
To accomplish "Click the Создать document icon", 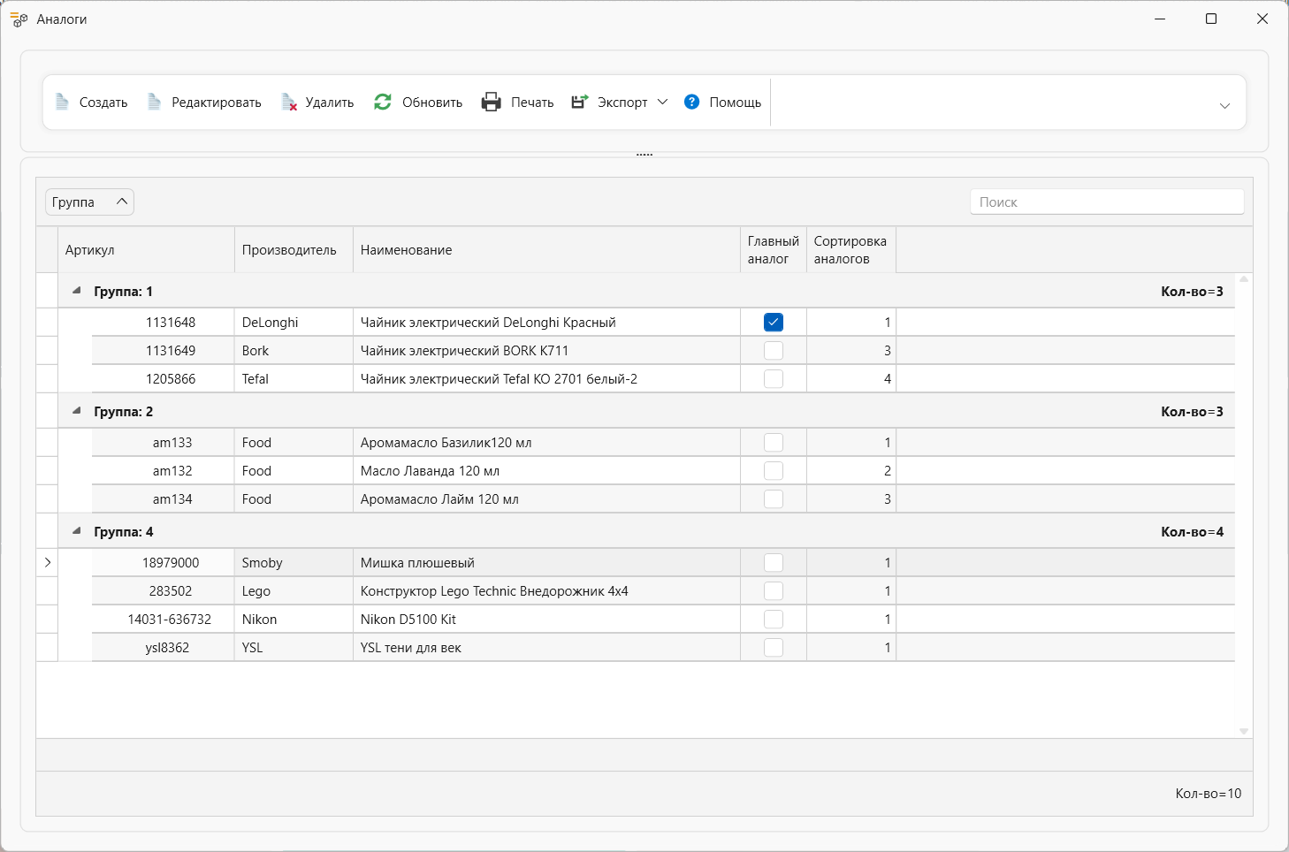I will coord(62,102).
